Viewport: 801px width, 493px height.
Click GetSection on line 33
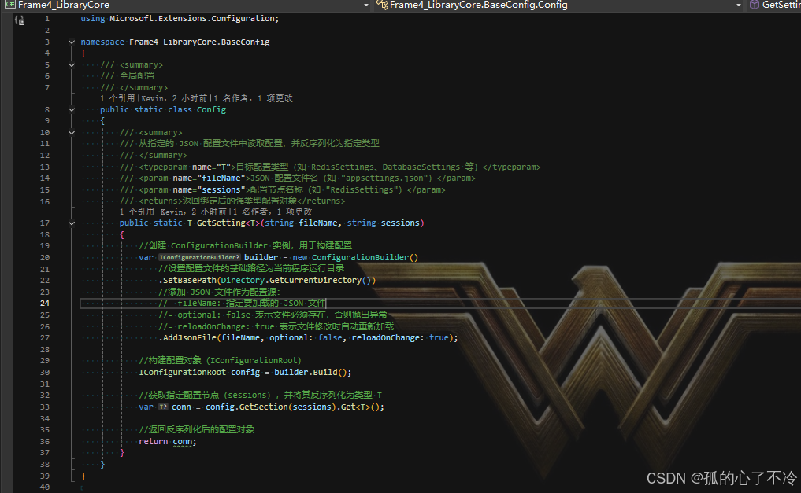tap(264, 407)
